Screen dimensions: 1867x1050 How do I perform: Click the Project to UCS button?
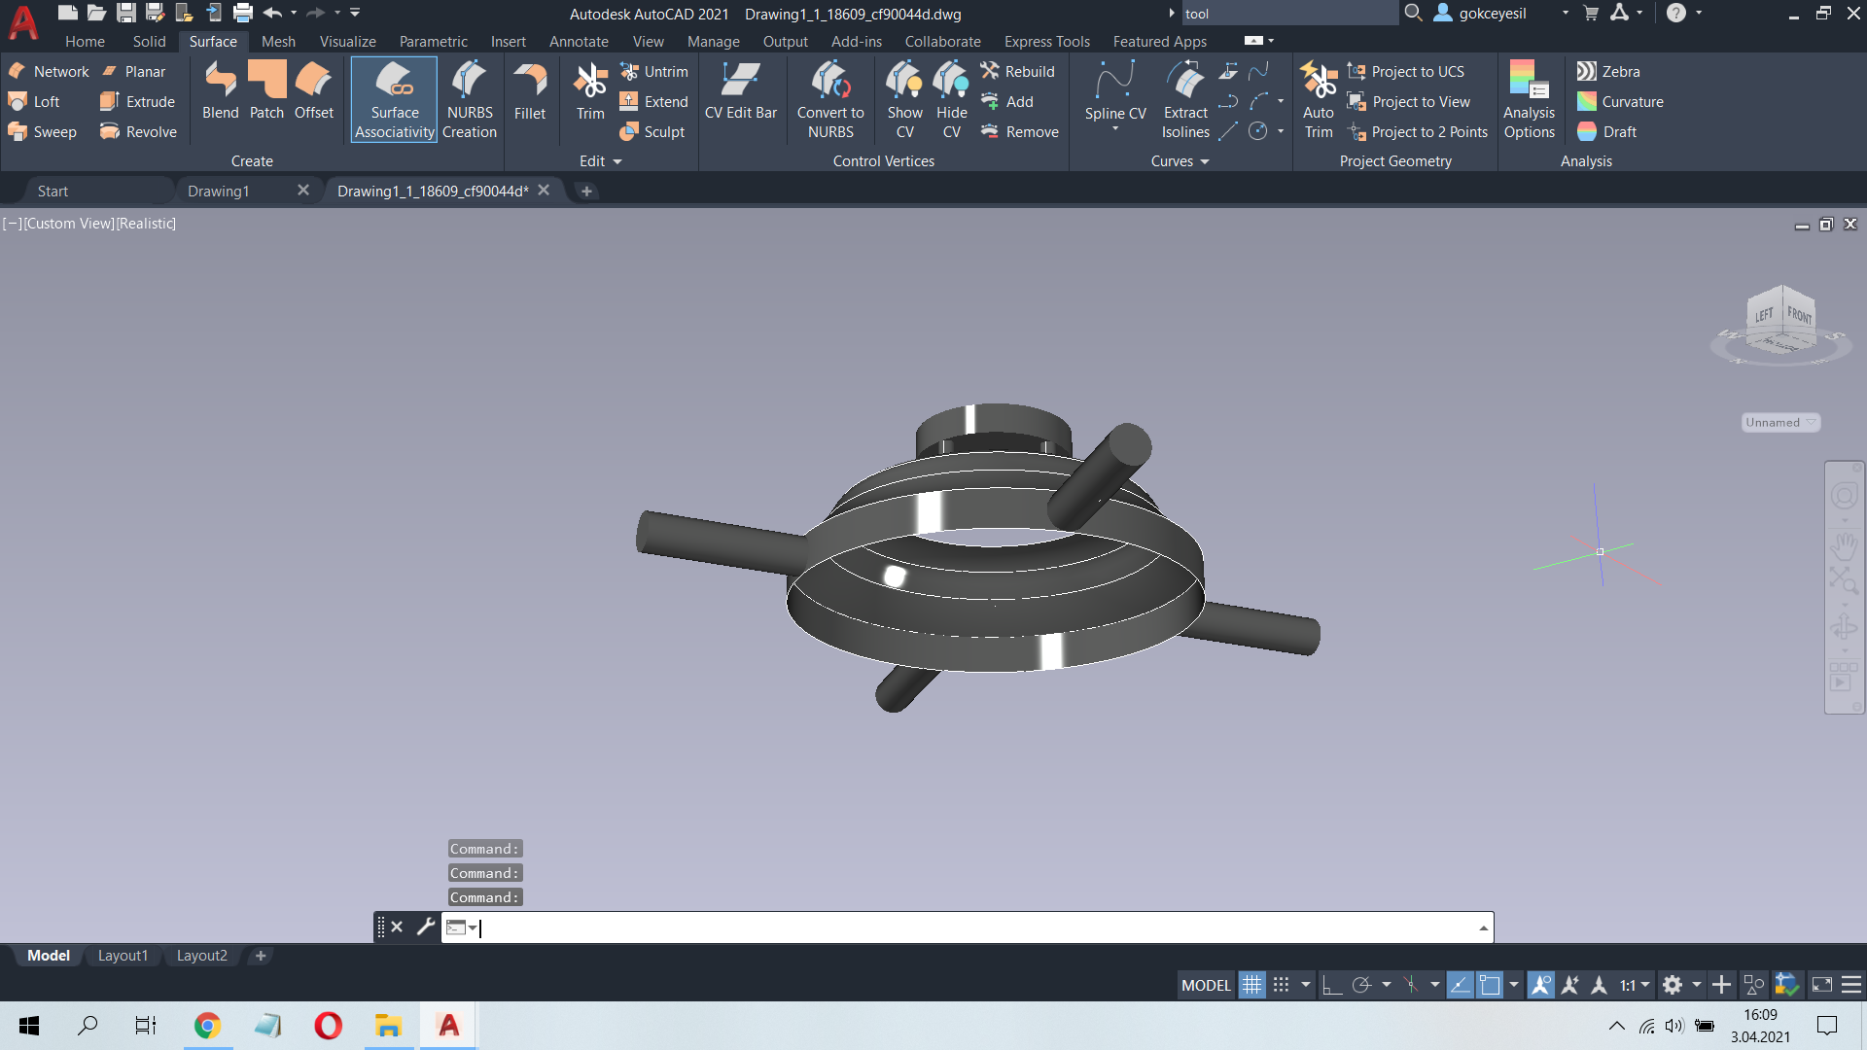click(1406, 71)
